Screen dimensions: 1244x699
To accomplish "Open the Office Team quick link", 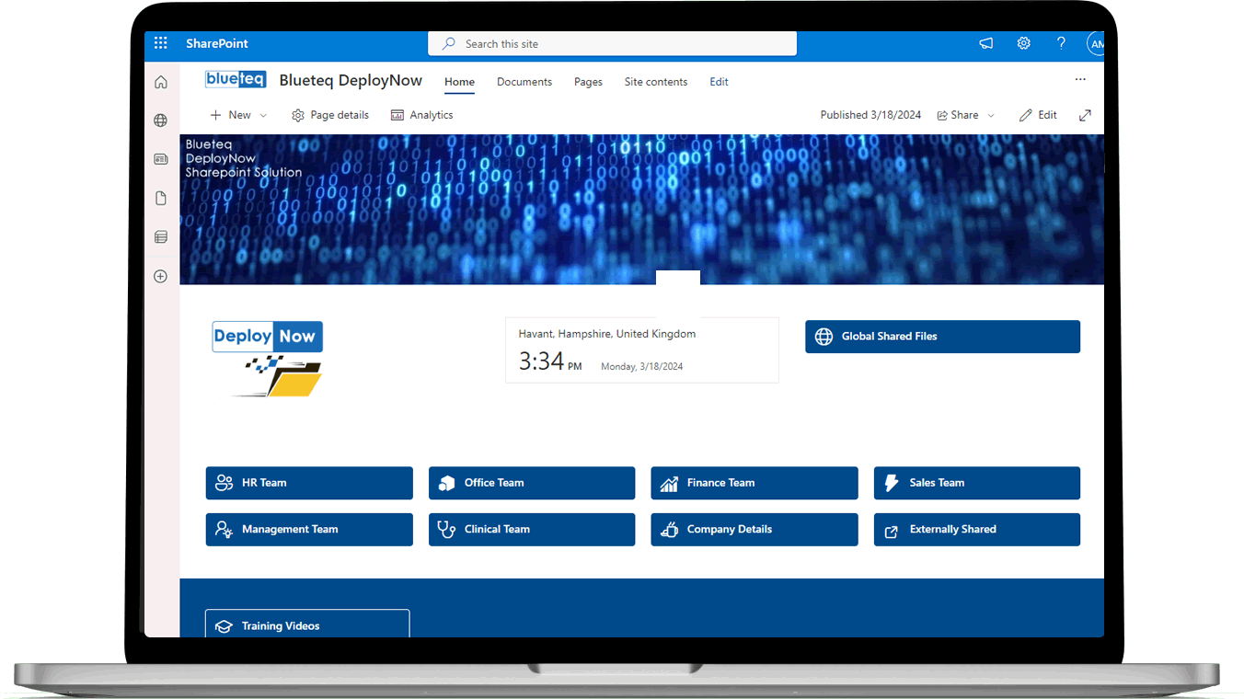I will click(x=532, y=483).
